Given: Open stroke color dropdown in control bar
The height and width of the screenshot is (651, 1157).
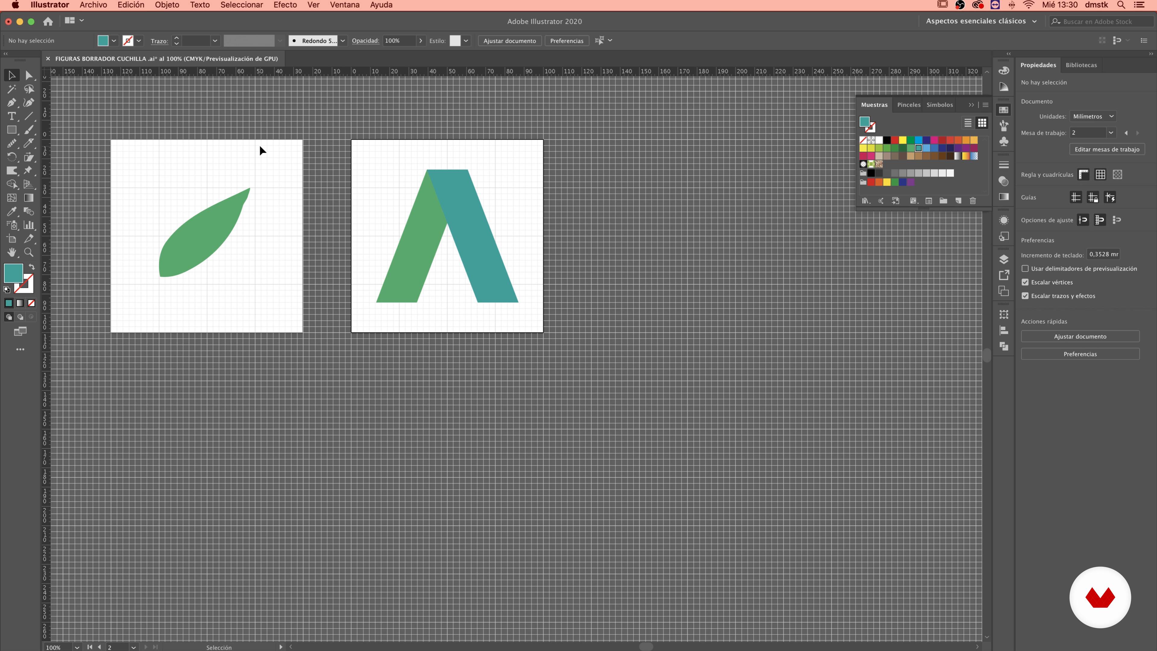Looking at the screenshot, I should coord(139,40).
